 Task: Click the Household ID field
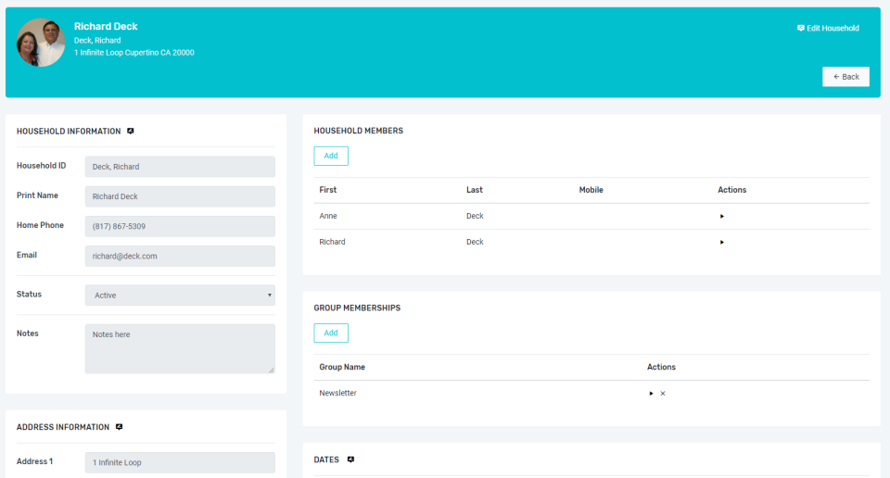(180, 167)
